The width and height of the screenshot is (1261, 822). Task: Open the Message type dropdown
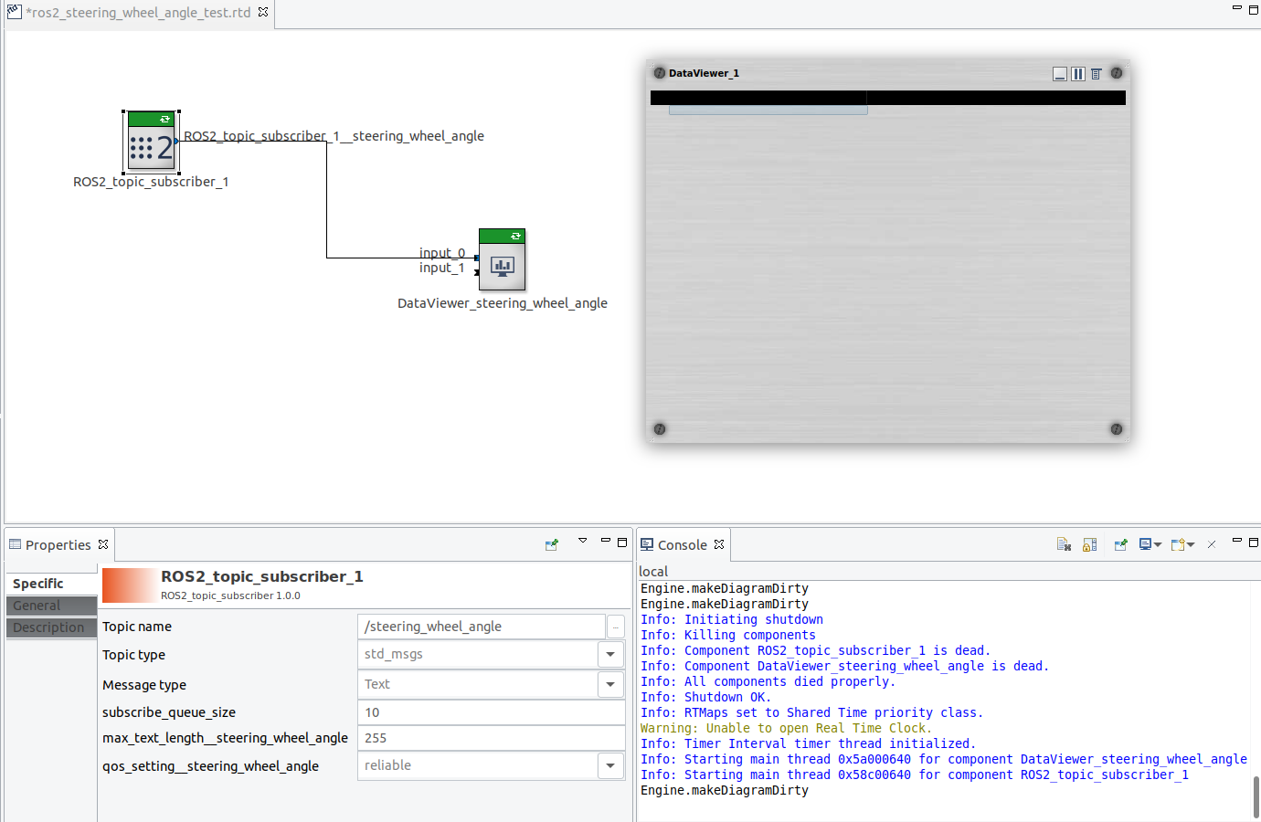610,684
